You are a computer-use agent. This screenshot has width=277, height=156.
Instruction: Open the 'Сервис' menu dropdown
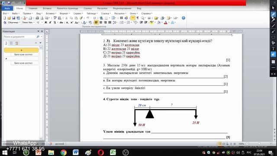(78, 13)
